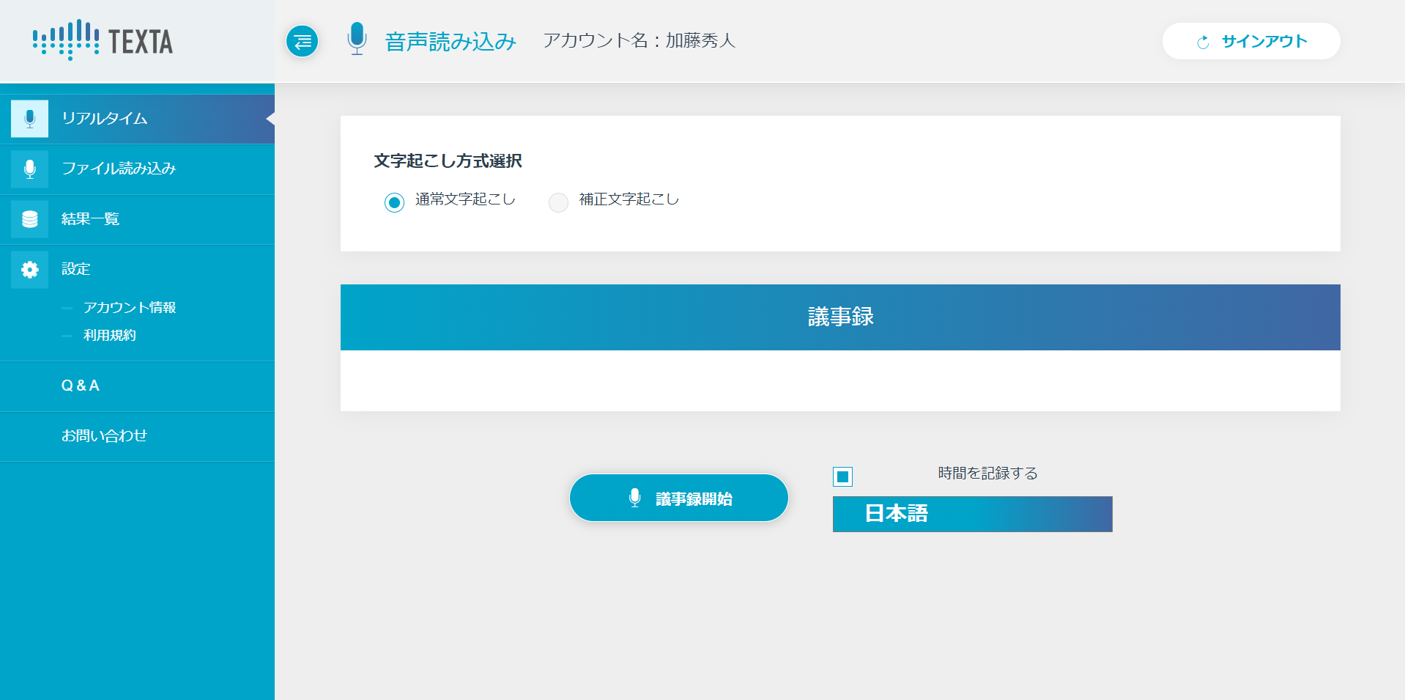Click the アカウント名：加藤秀人 text

639,40
